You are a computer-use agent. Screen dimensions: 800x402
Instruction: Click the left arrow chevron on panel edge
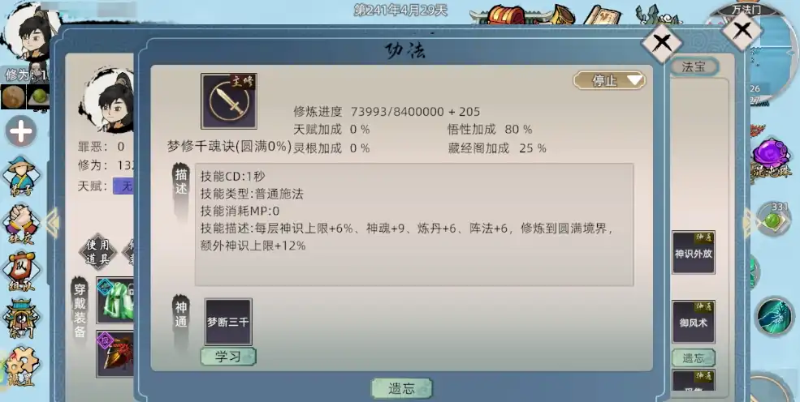click(x=53, y=222)
